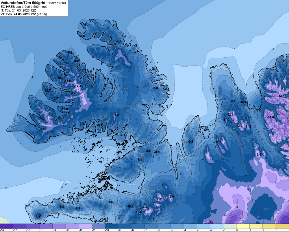Click the -12.3 temperature label
This screenshot has width=289, height=232.
pos(161,199)
